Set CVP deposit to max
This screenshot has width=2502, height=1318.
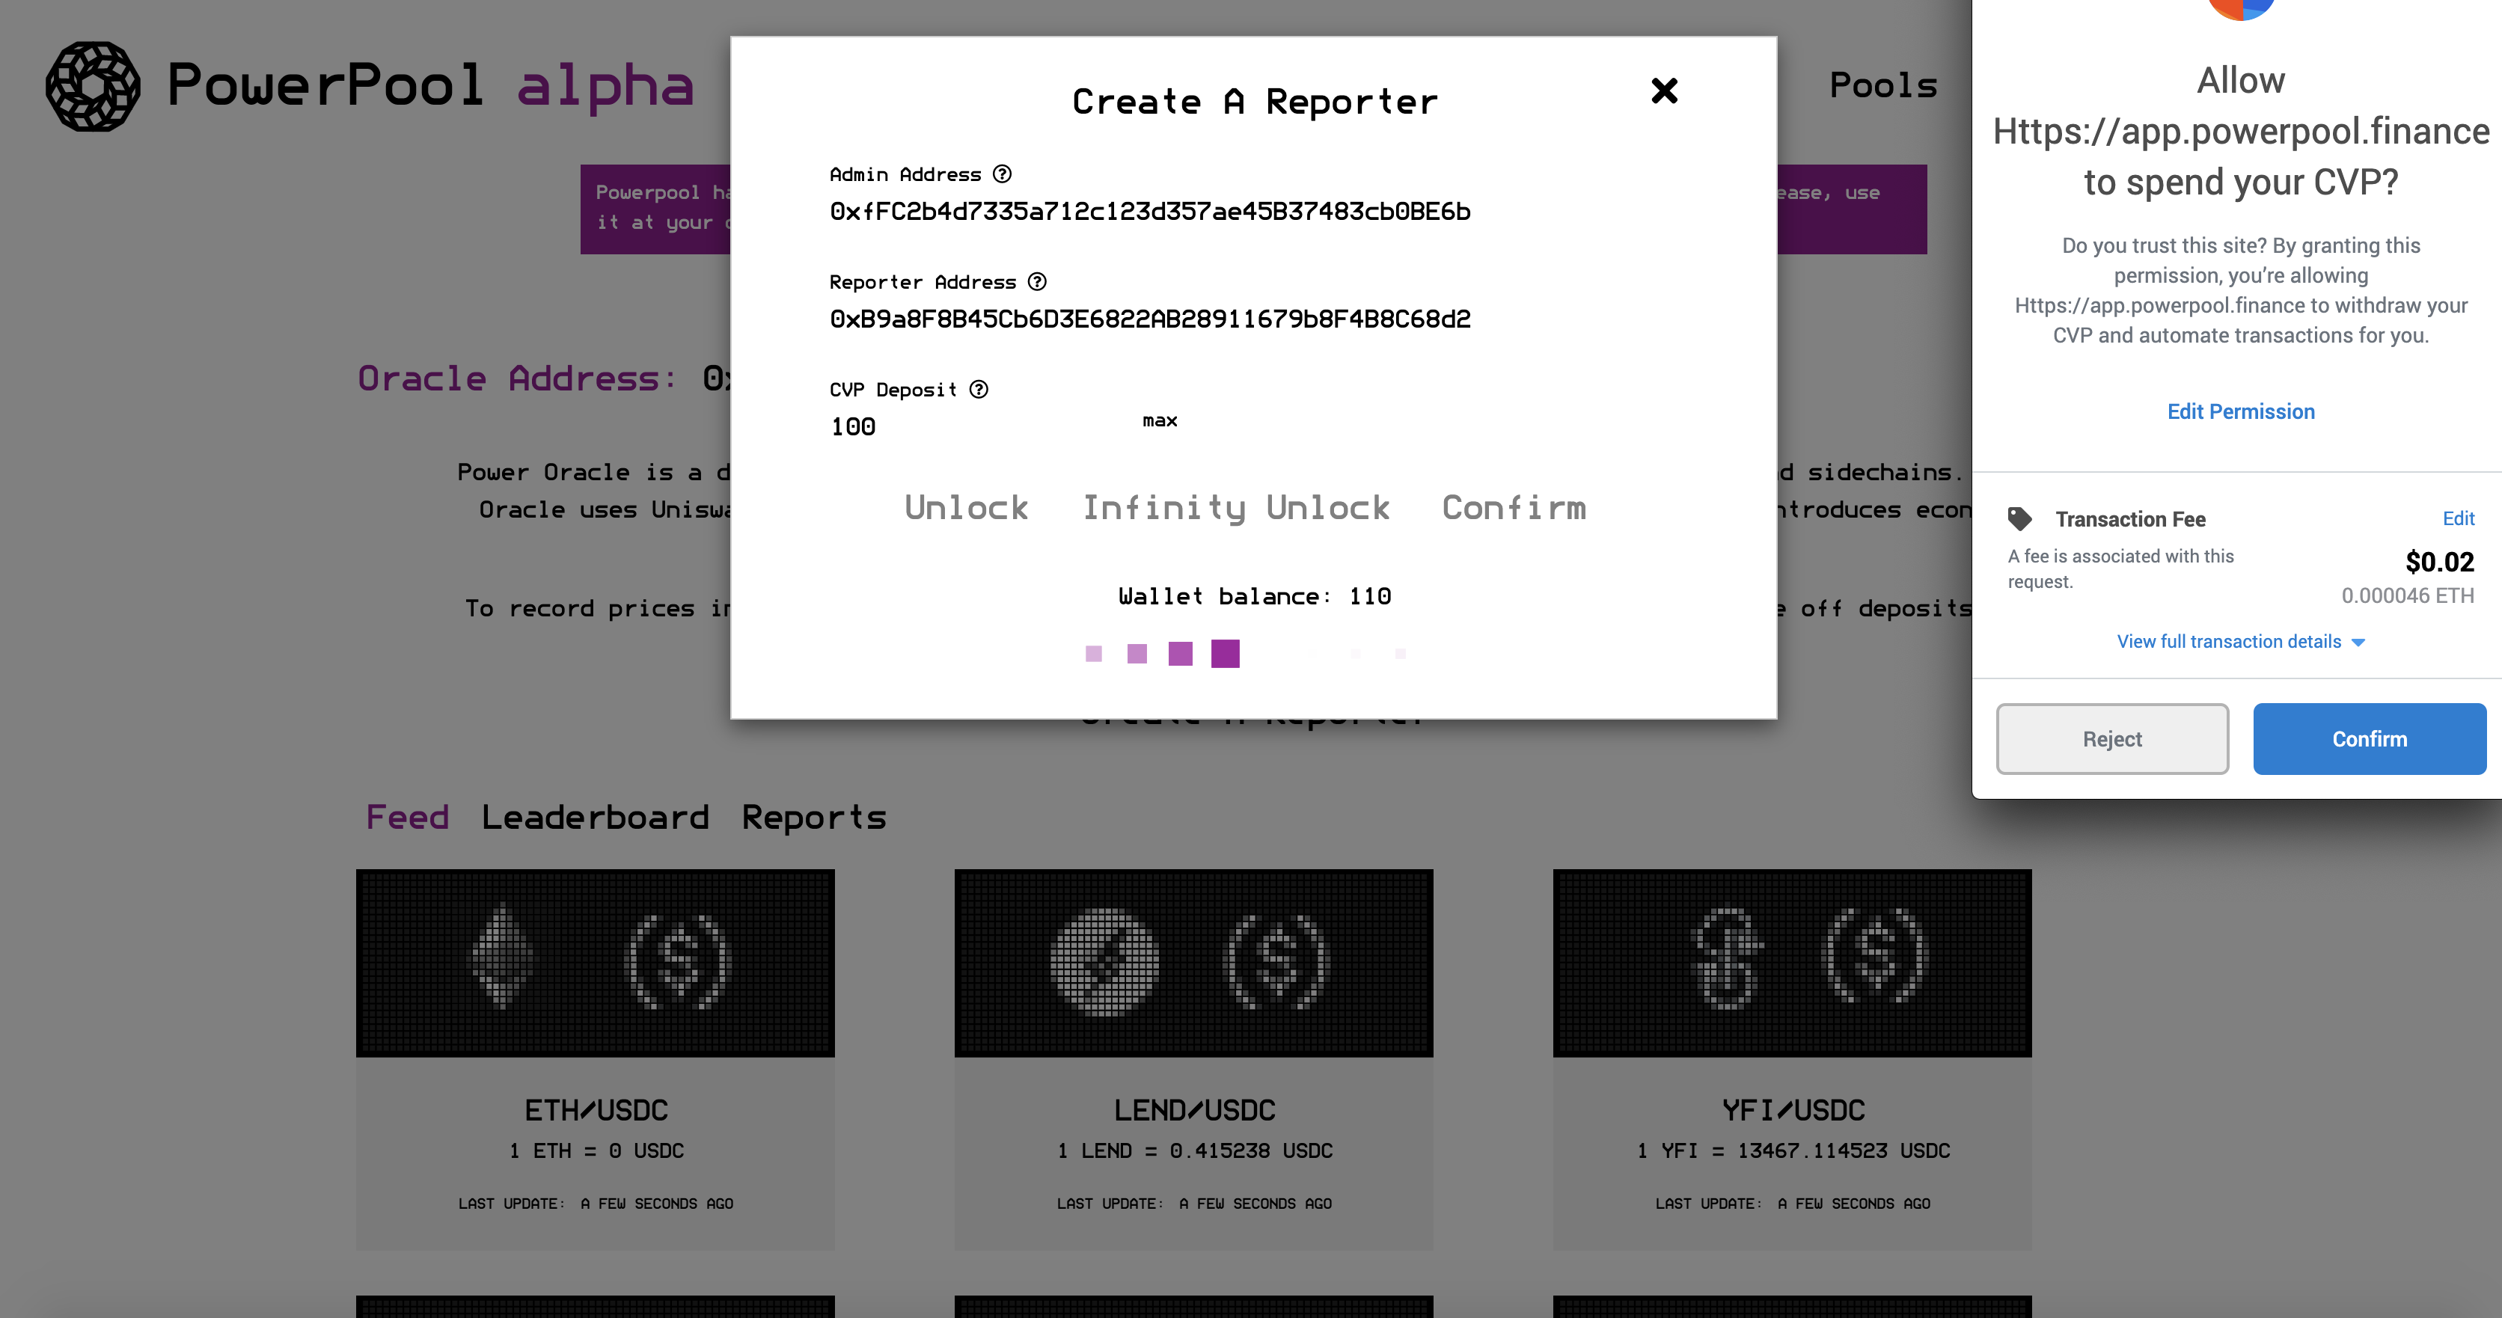(x=1160, y=420)
